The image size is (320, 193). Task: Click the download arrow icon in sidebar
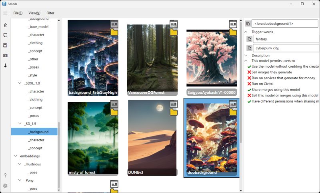[x=5, y=66]
